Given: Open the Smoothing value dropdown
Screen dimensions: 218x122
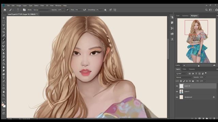Looking at the screenshot, I should tap(102, 10).
